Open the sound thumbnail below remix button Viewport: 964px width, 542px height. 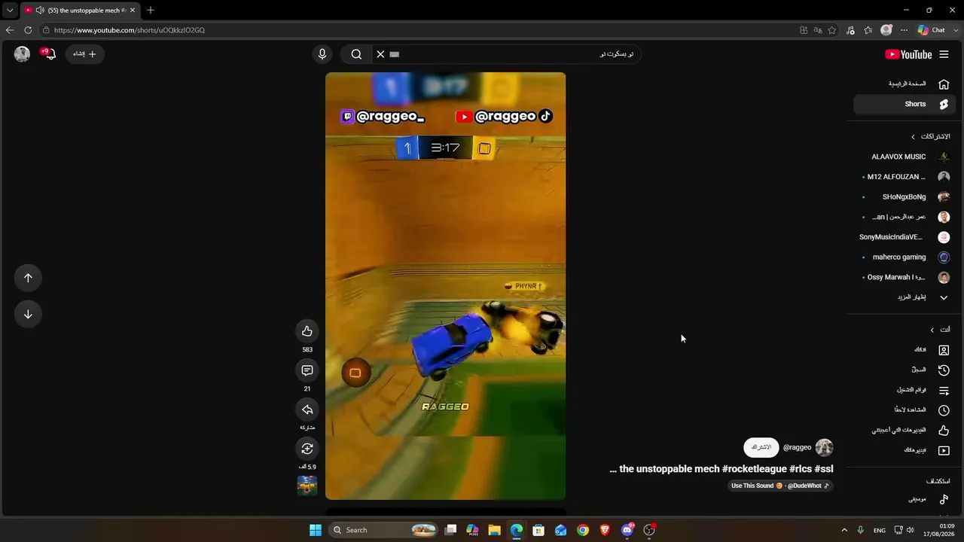pos(307,486)
